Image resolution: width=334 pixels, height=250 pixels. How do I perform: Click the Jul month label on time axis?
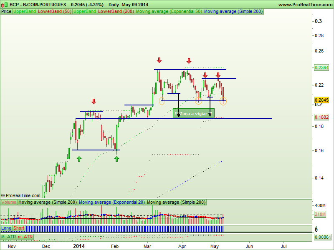click(283, 246)
